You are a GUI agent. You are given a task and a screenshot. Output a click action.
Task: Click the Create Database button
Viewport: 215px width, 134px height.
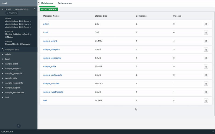[49, 9]
